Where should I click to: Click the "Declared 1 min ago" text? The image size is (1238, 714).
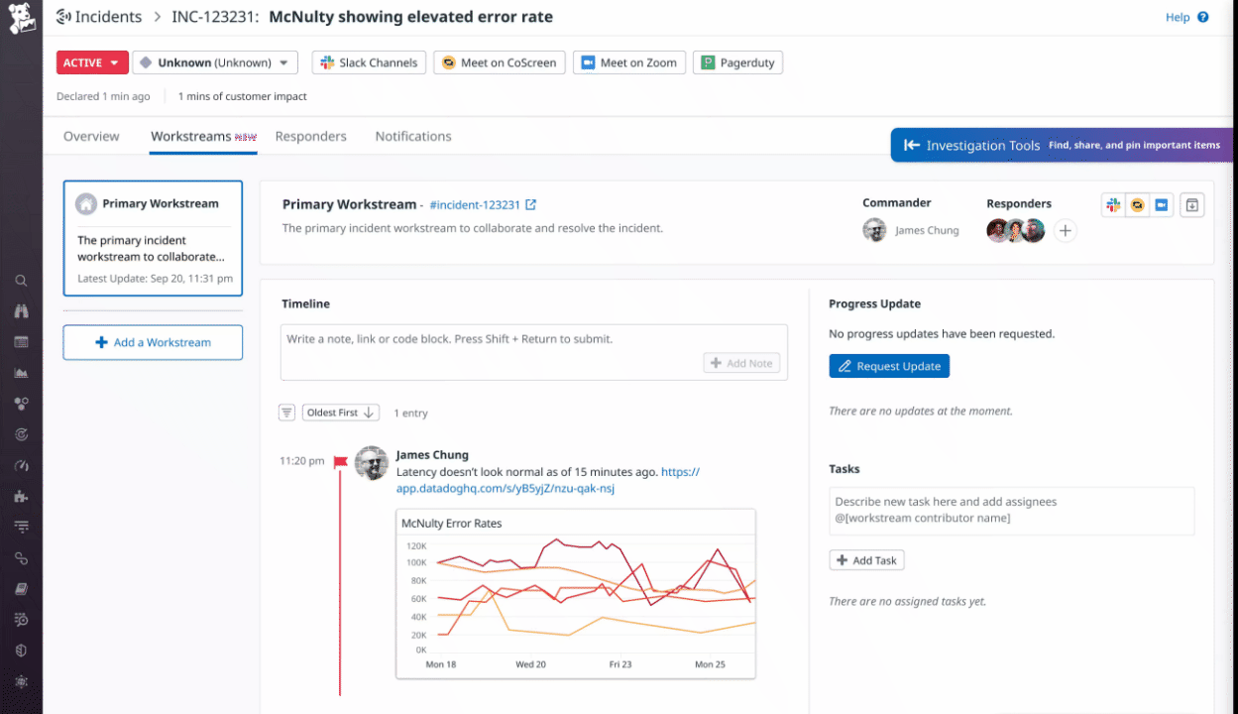[x=103, y=96]
